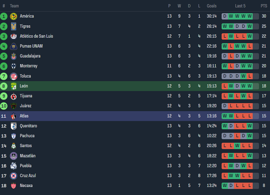This screenshot has width=270, height=195.
Task: Open the Monterrey team crest
Action: coord(13,66)
